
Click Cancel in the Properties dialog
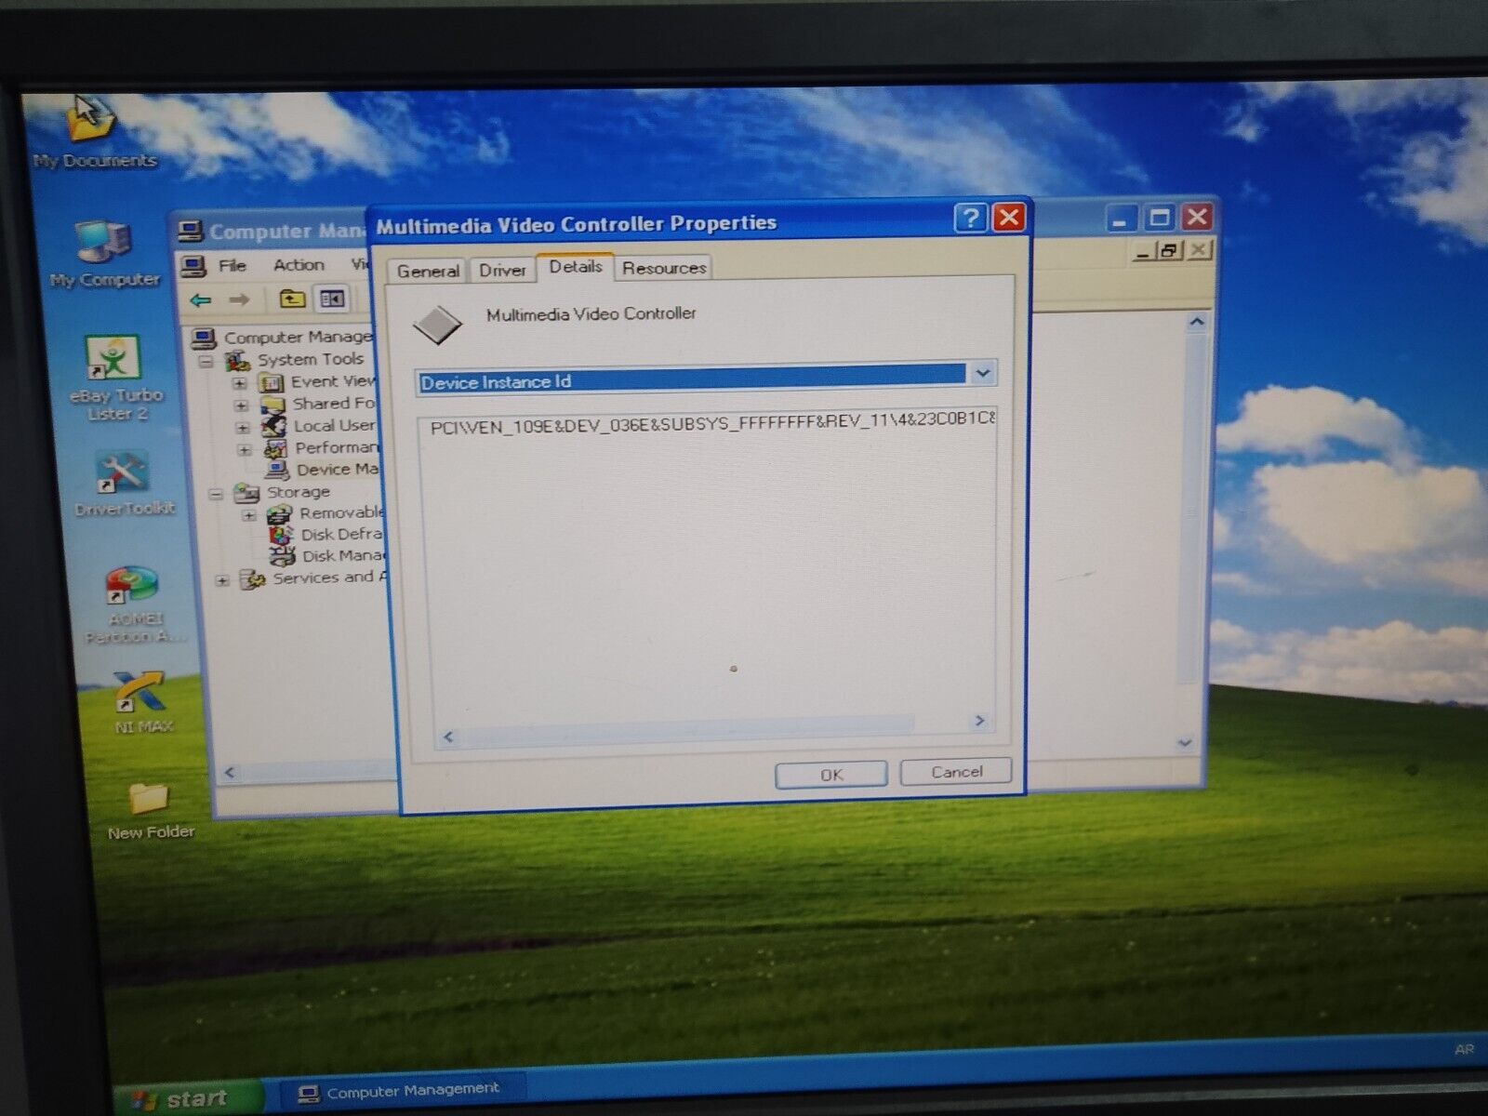(x=956, y=772)
